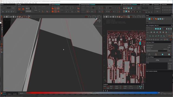Open the Unwrap menu

pos(18,3)
